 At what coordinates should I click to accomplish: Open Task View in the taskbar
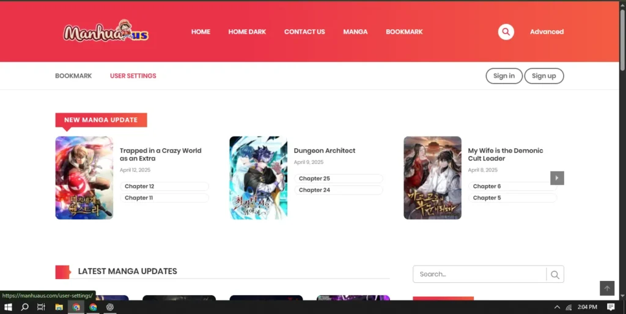pyautogui.click(x=42, y=307)
